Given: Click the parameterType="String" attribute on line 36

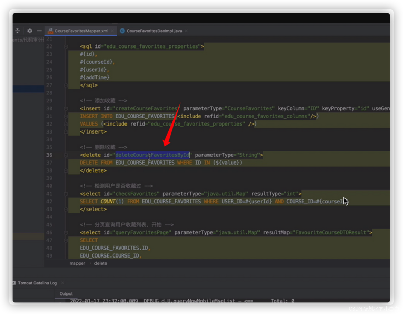Looking at the screenshot, I should 228,155.
